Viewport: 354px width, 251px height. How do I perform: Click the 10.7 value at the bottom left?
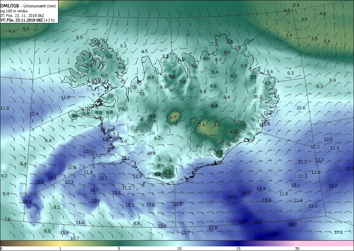(x=75, y=238)
